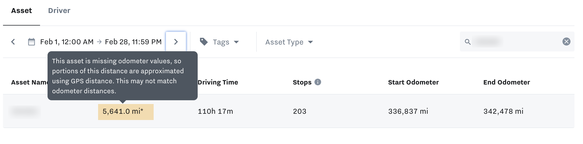Advance to next date range with right chevron
Image resolution: width=583 pixels, height=144 pixels.
[176, 42]
